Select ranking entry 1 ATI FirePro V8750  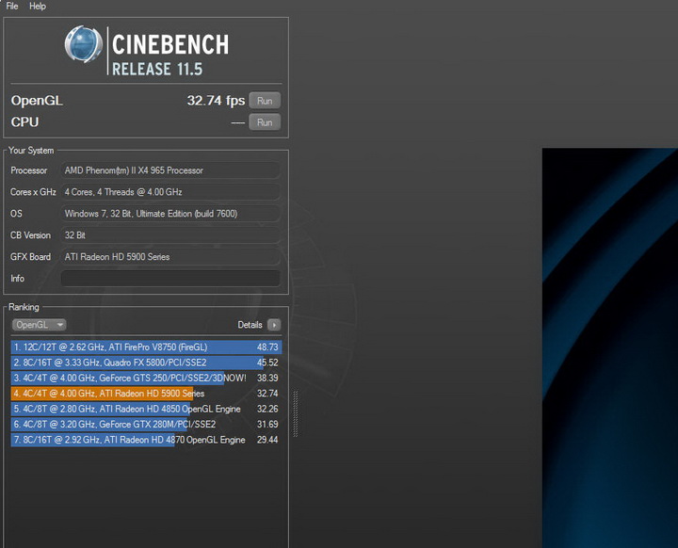[x=146, y=347]
